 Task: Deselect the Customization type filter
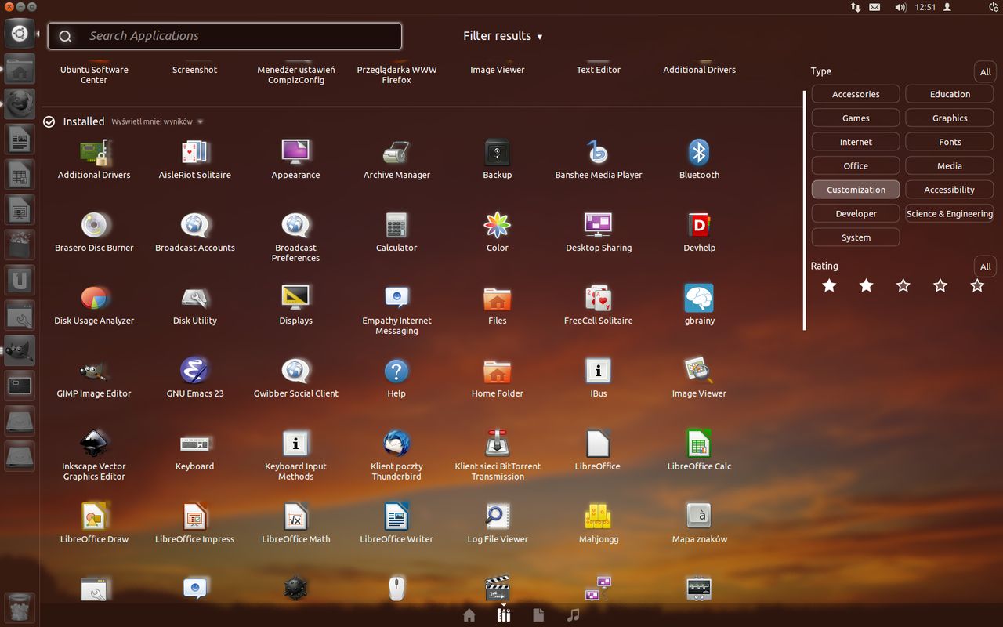856,190
